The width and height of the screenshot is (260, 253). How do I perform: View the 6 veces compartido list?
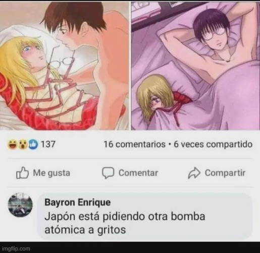click(213, 144)
